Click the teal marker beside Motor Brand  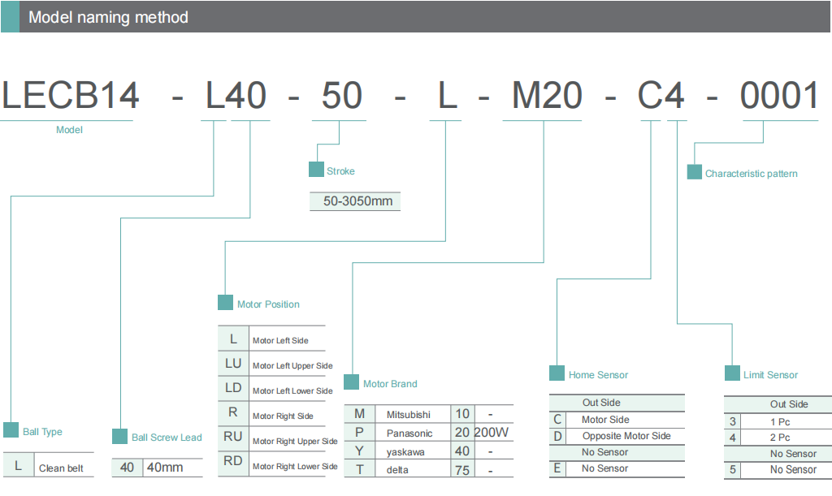tap(351, 382)
